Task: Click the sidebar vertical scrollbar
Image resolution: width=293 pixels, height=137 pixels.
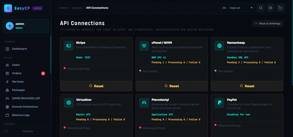Action: click(x=51, y=54)
